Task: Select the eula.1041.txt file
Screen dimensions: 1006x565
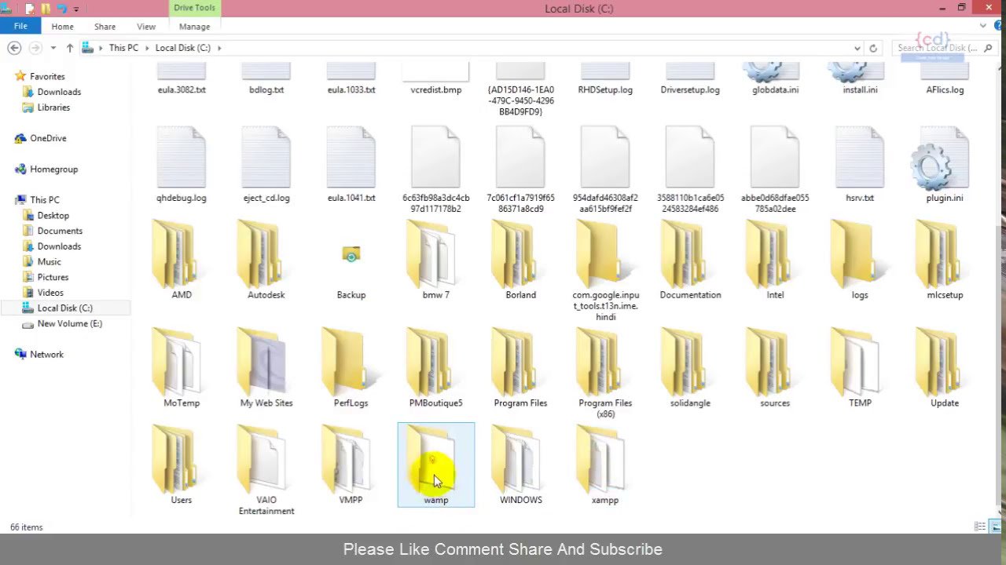Action: [351, 164]
